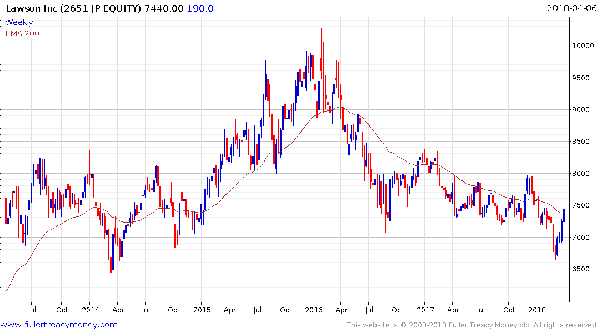Click the 2018 year label on time axis
597x333 pixels.
(537, 310)
